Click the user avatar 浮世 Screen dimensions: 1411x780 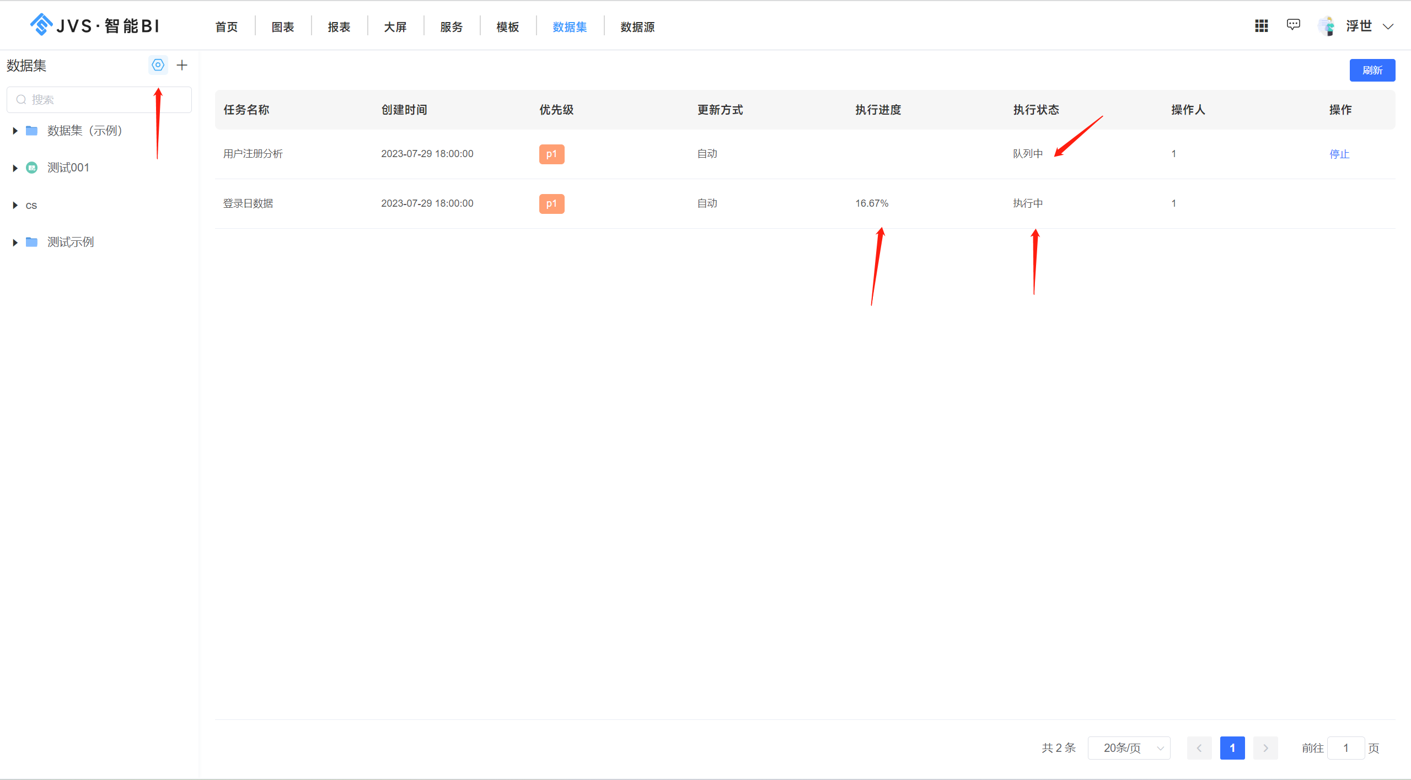[1327, 25]
